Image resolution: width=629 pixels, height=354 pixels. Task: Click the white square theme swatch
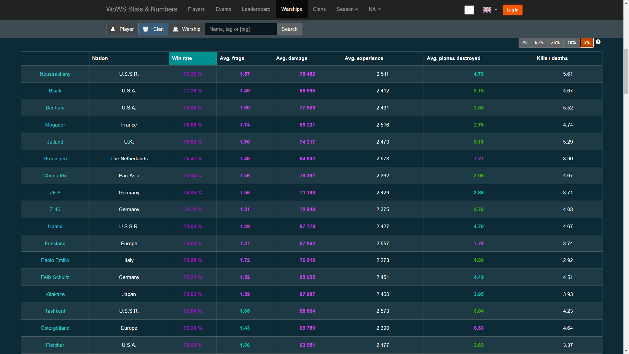pyautogui.click(x=469, y=10)
